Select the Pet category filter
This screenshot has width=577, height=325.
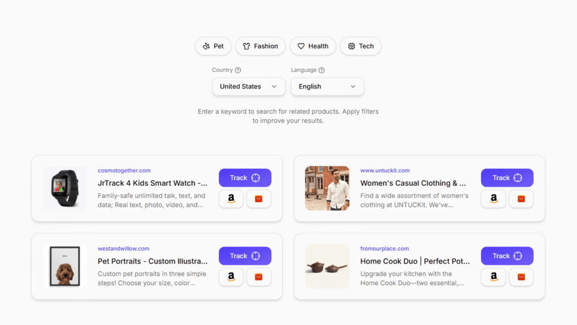point(213,46)
